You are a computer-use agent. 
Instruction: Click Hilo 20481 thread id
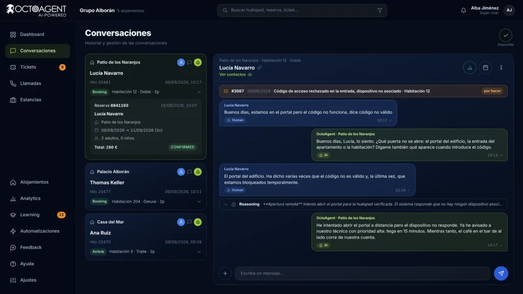coord(100,82)
